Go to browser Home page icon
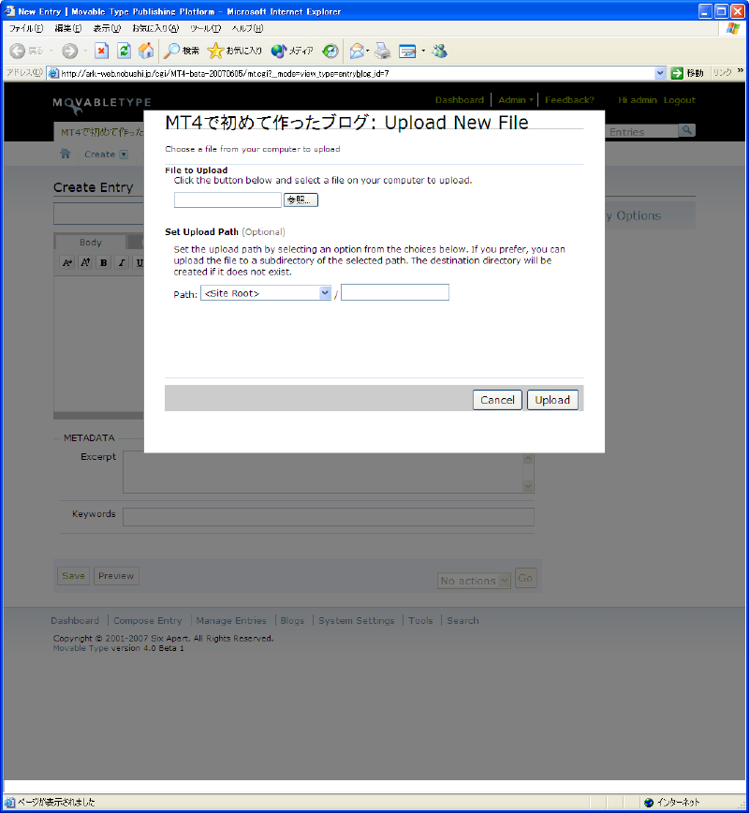749x813 pixels. click(146, 52)
